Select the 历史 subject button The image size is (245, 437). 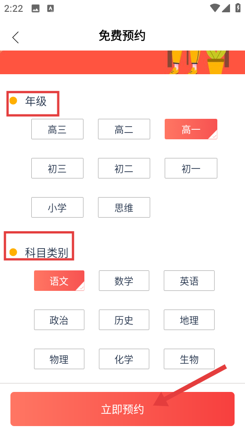(124, 320)
